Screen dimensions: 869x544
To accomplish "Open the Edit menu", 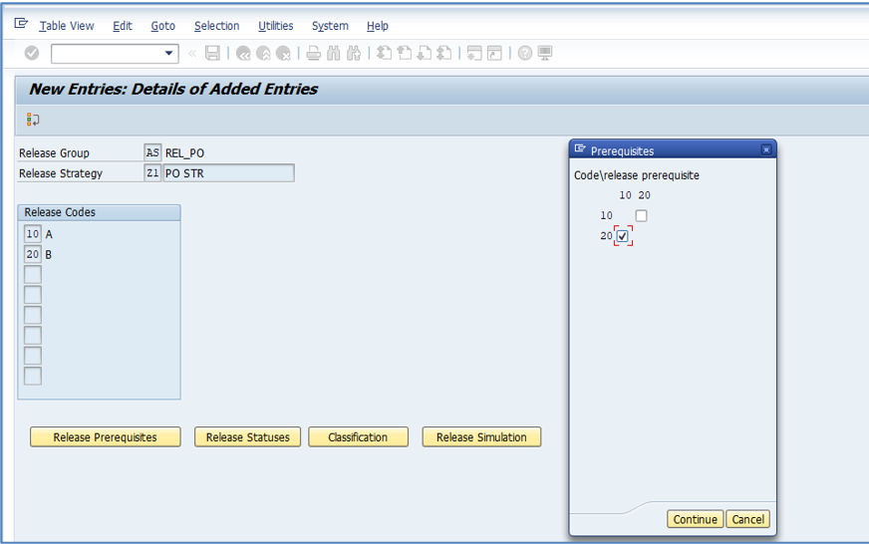I will [x=123, y=26].
